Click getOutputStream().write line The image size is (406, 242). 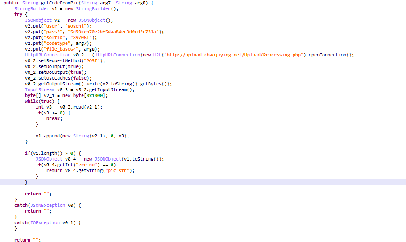[99, 84]
